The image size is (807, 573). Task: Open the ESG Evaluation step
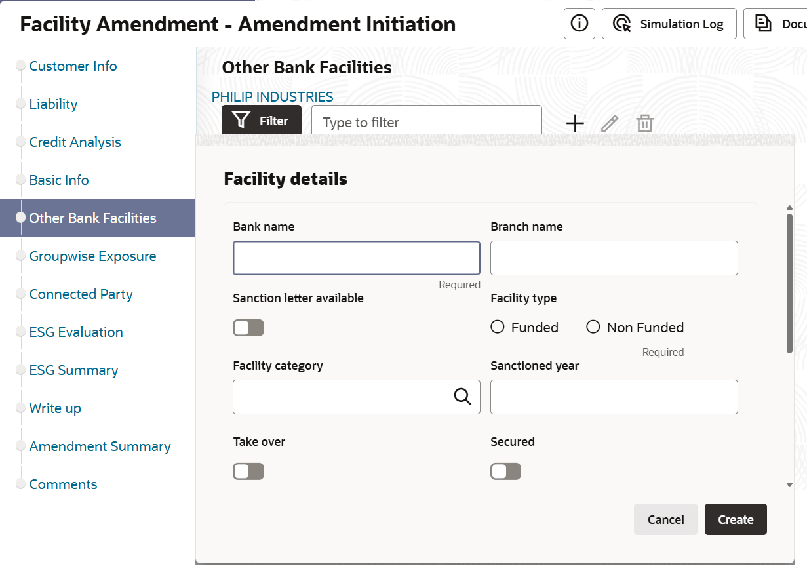(76, 332)
